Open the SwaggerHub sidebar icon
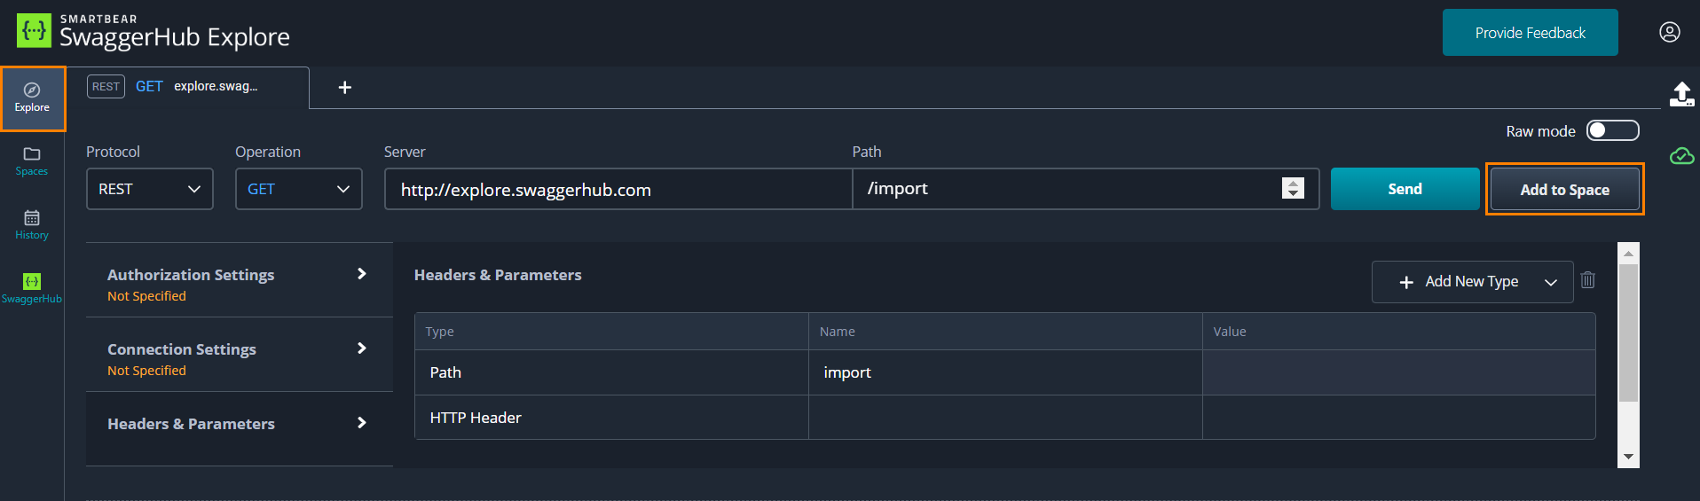This screenshot has width=1700, height=501. pyautogui.click(x=32, y=283)
